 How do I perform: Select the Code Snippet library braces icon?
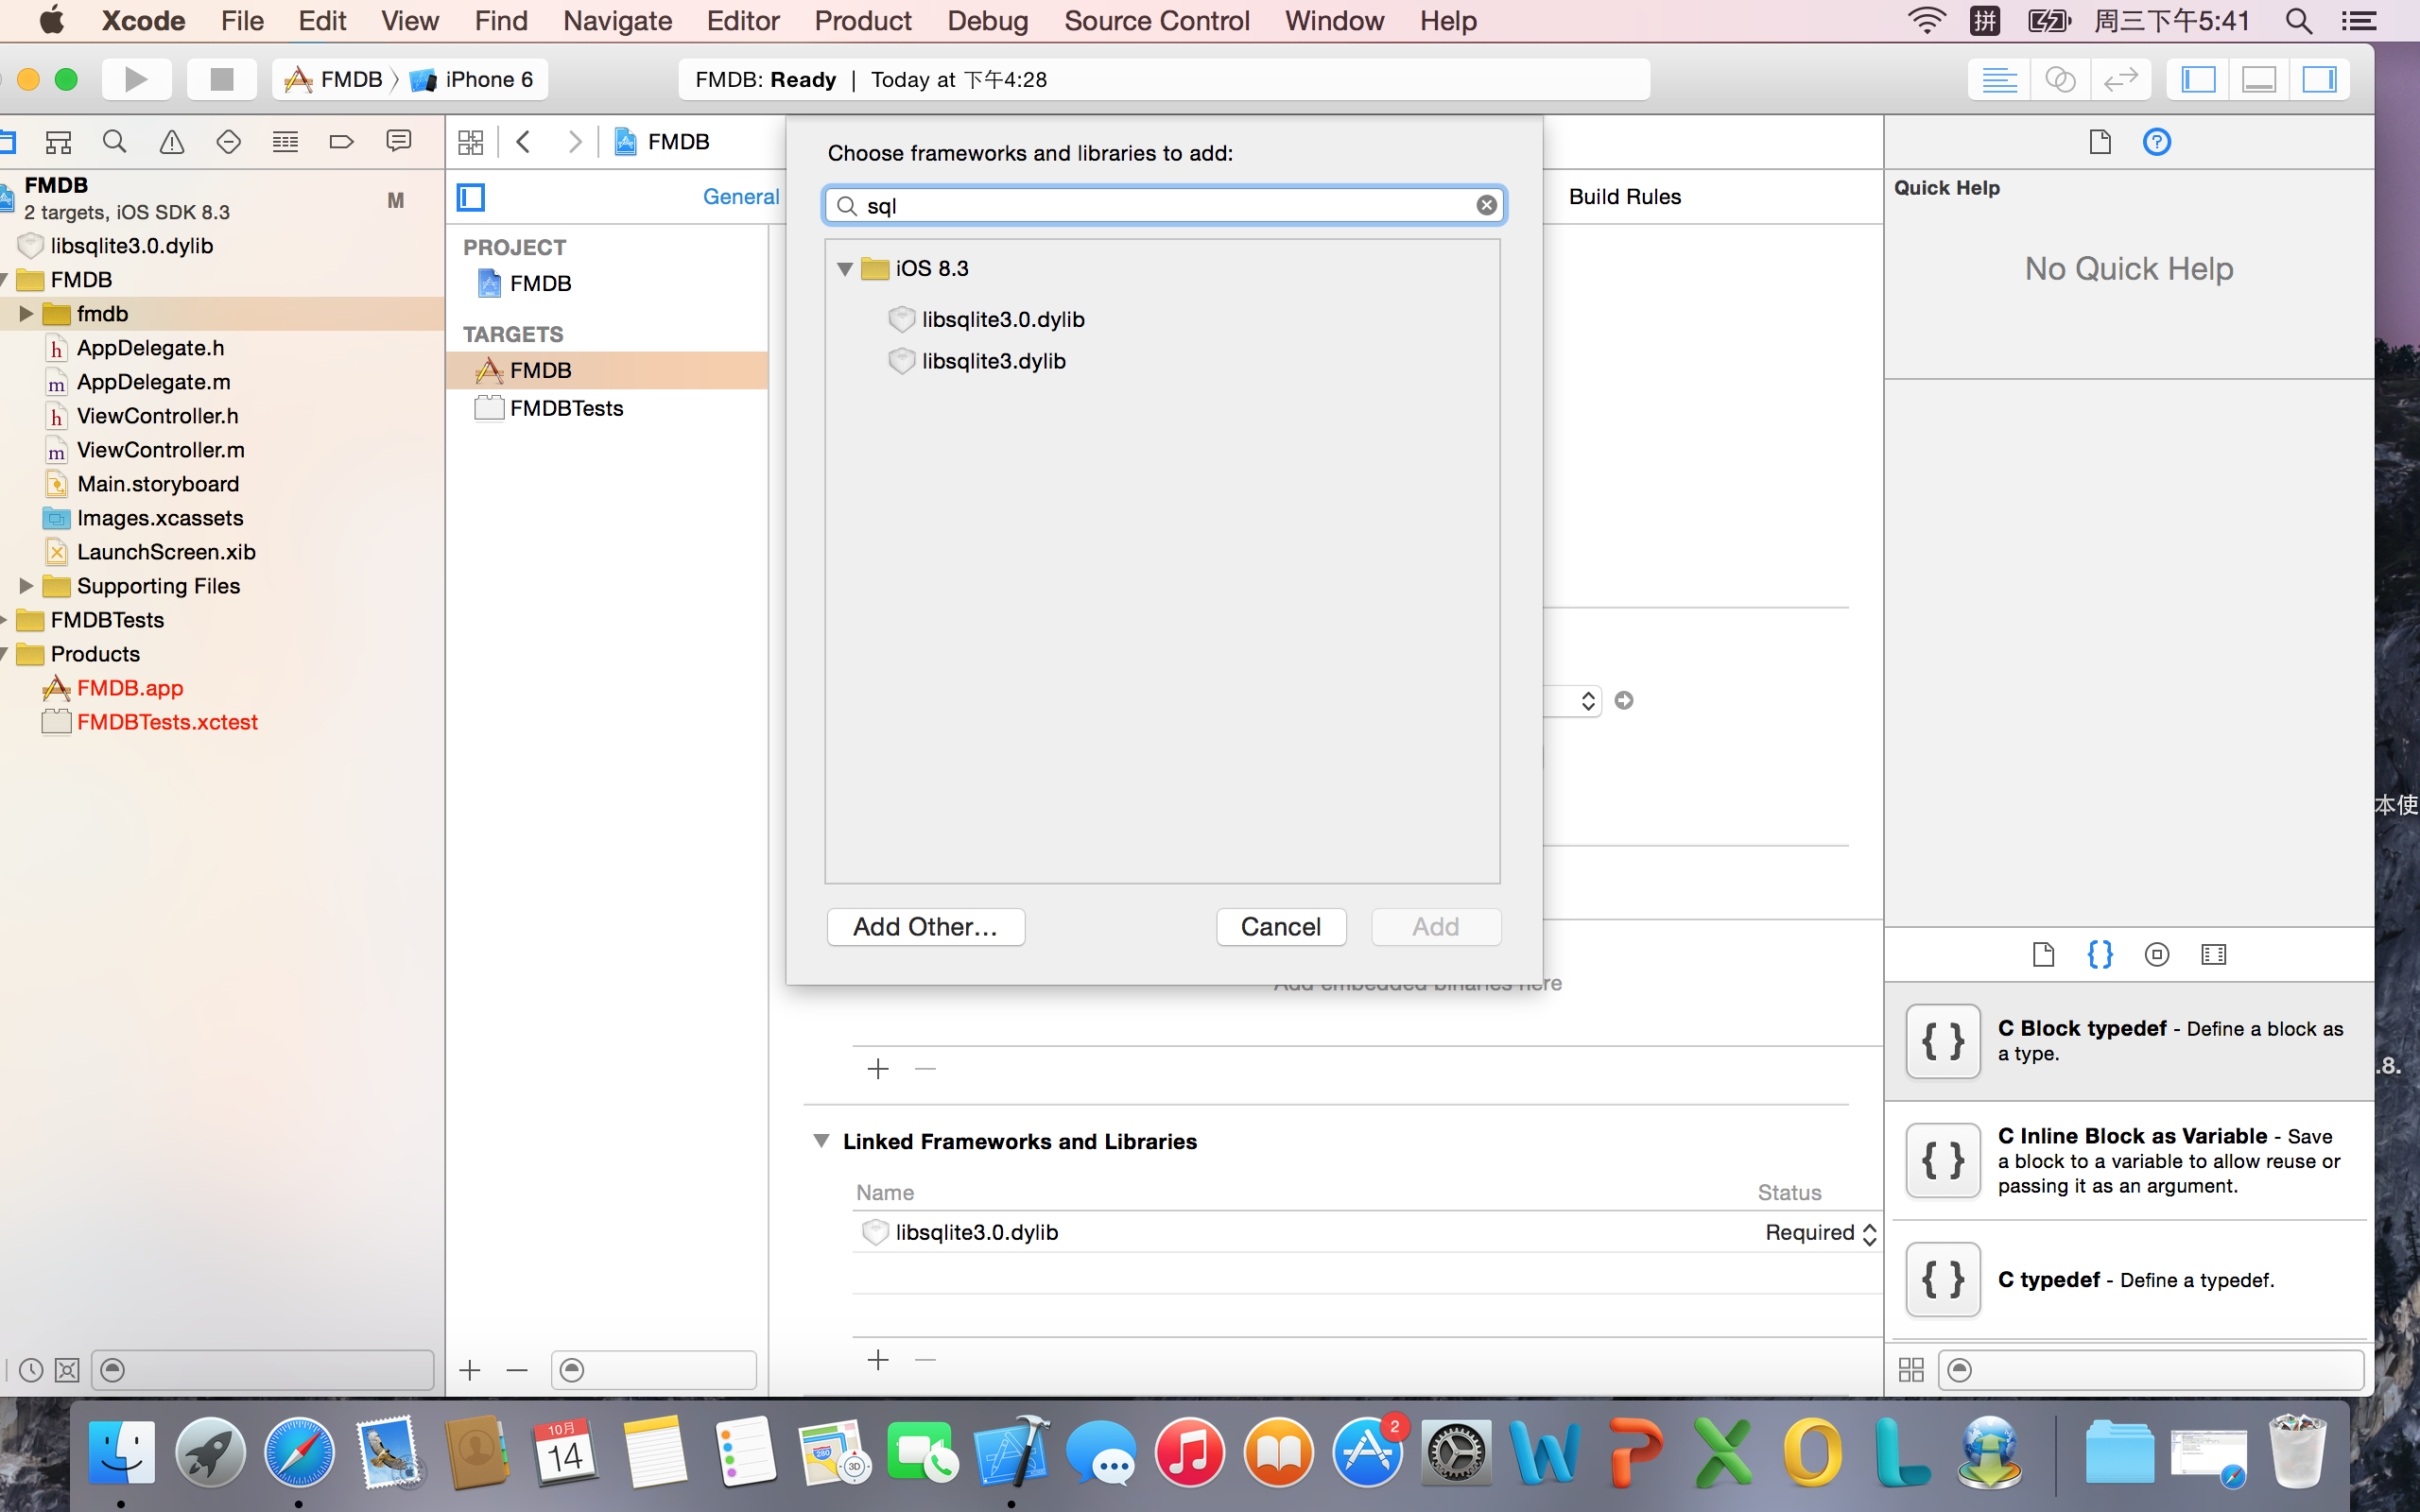click(2100, 954)
